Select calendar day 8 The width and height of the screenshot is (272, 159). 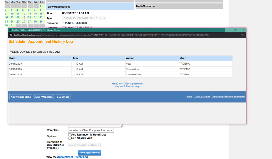tap(40, 10)
